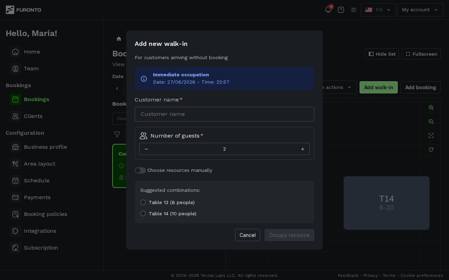Click the number of guests value field

pos(224,149)
